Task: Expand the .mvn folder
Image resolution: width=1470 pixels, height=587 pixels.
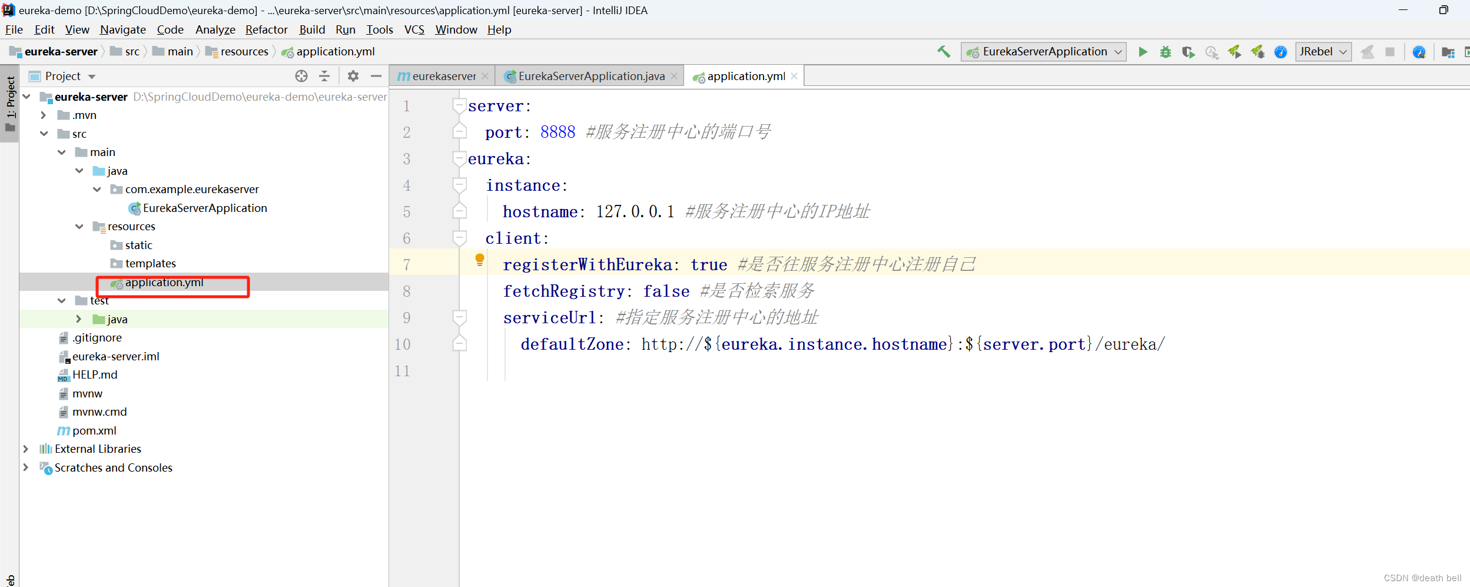Action: (44, 115)
